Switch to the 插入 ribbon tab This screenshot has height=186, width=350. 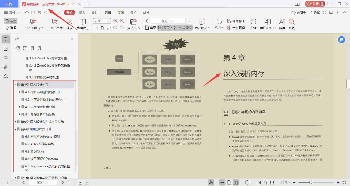pyautogui.click(x=82, y=13)
